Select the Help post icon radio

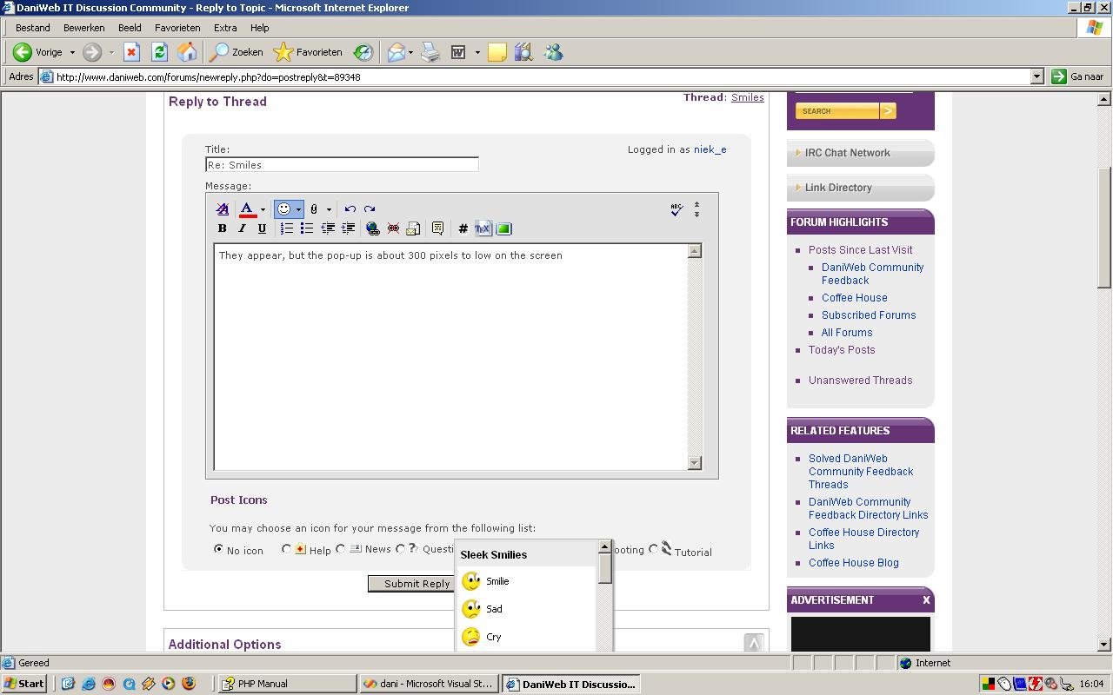286,549
